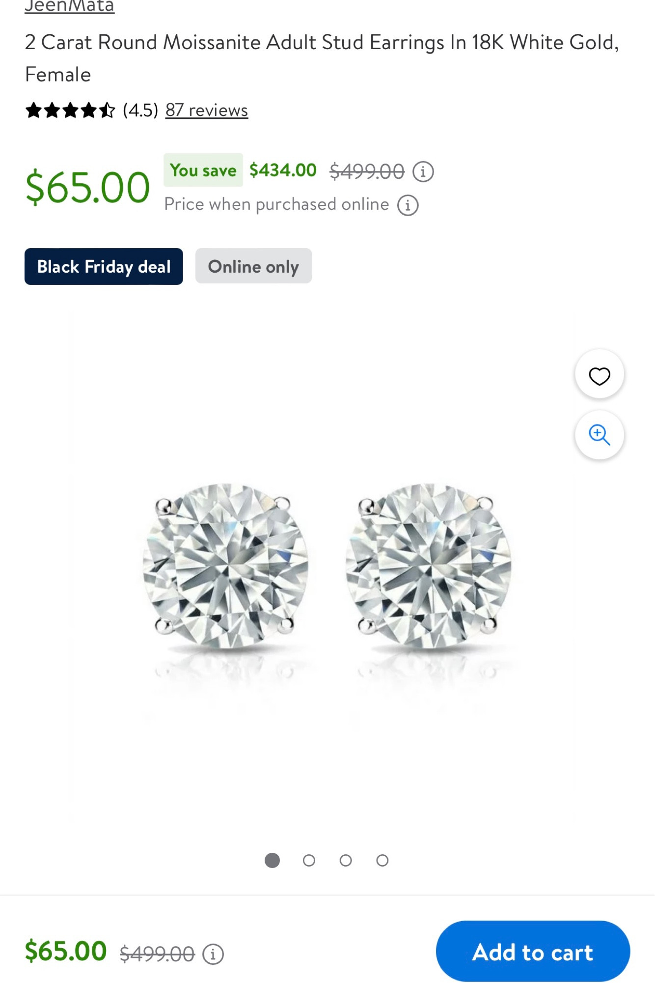The width and height of the screenshot is (655, 983).
Task: Open the 87 reviews page
Action: (207, 110)
